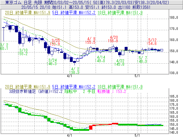Viewport: 183px width, 139px height.
Task: Click the 陰転中 status text
Action: click(71, 91)
